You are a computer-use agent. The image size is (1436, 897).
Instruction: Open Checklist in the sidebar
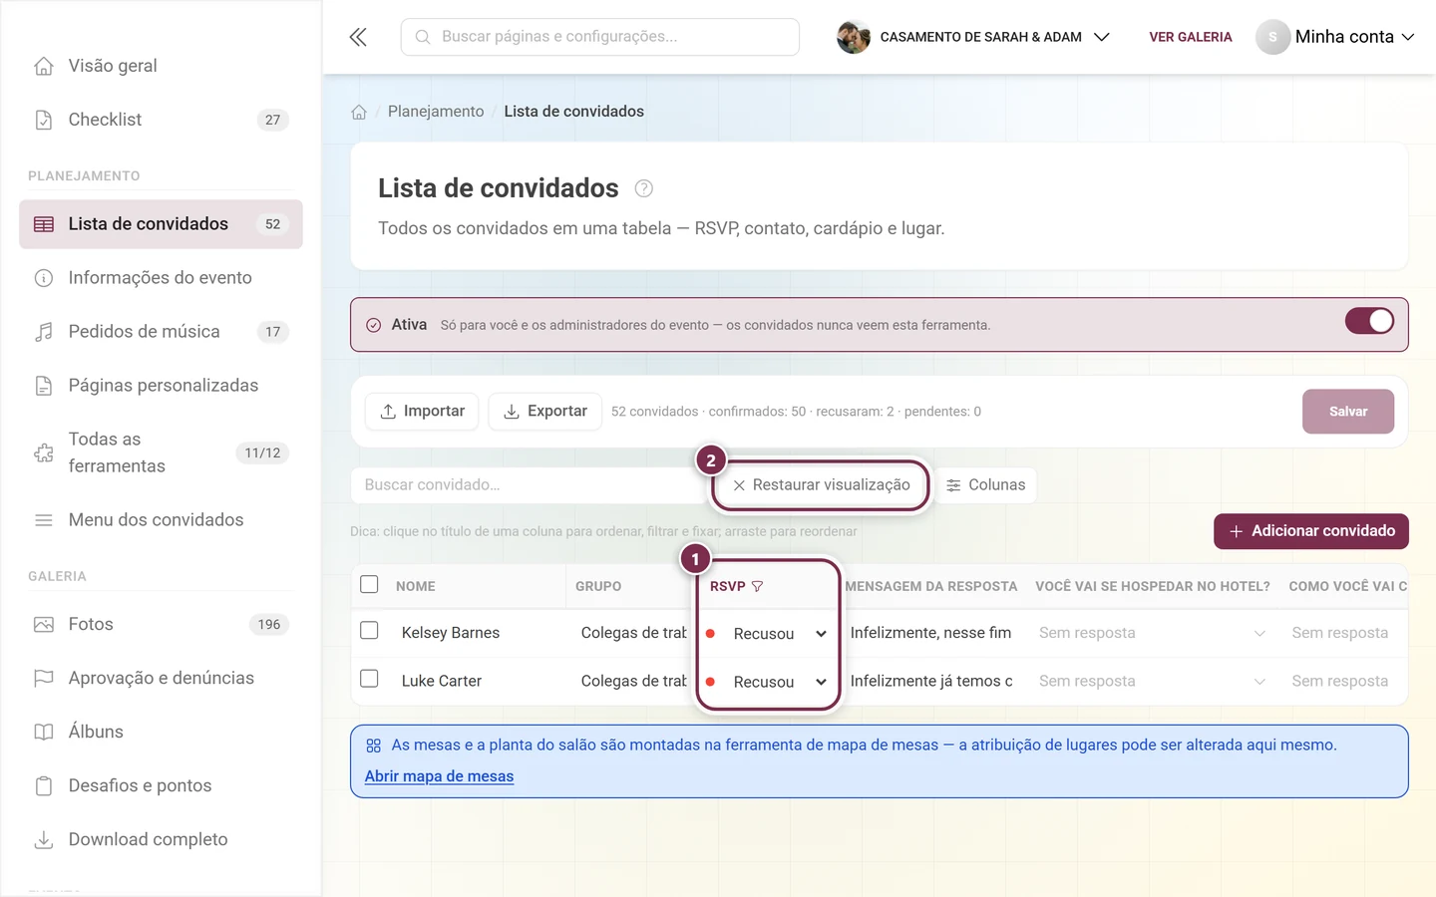point(161,120)
